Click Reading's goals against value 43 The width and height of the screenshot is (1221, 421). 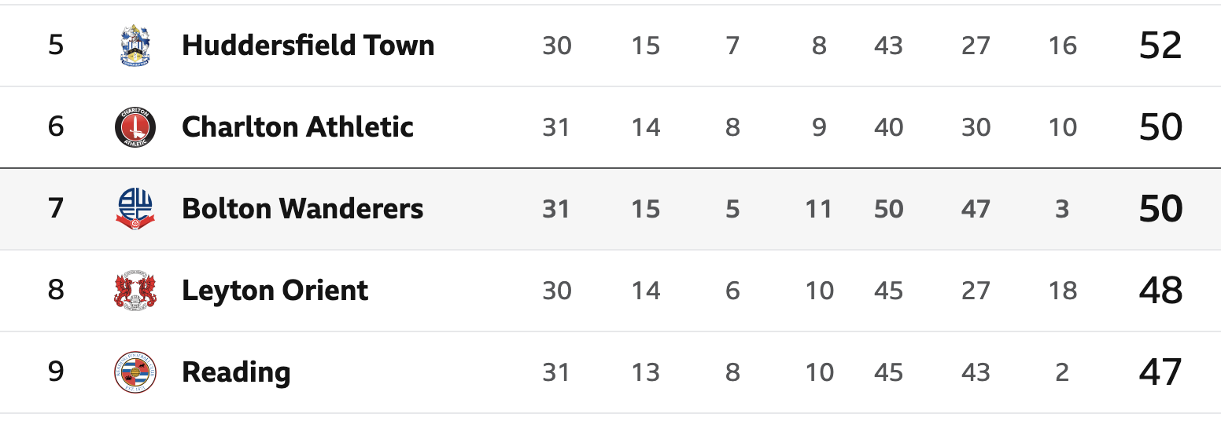976,372
